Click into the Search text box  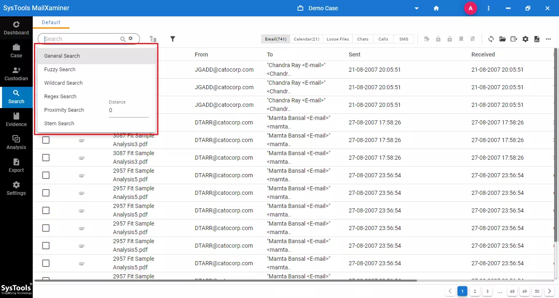tap(81, 39)
